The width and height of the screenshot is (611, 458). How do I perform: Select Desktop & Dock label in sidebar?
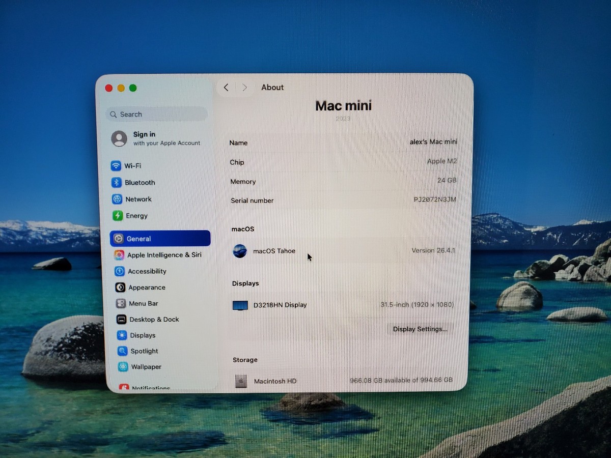[154, 320]
